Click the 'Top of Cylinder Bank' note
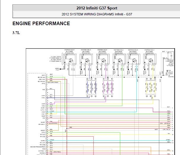 55,59
